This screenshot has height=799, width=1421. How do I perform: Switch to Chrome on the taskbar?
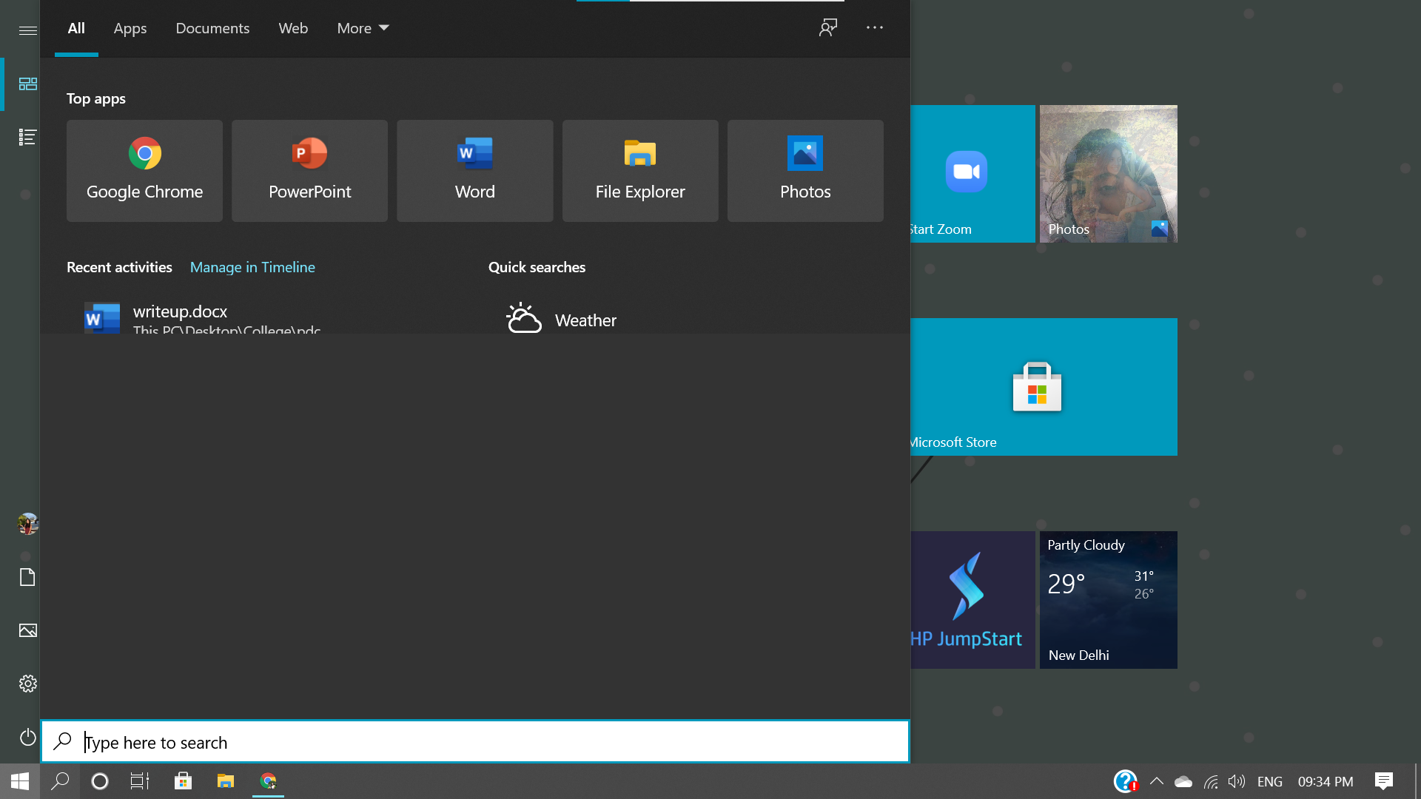coord(268,781)
